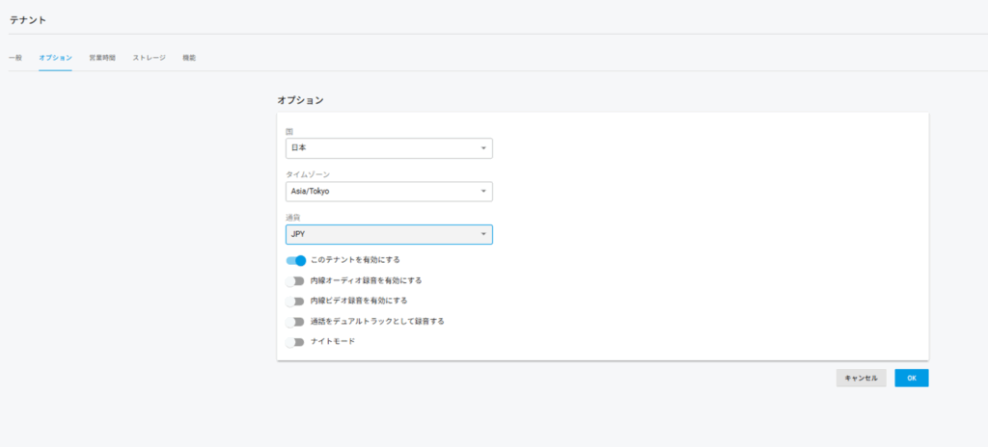
Task: Open the 機能 tab
Action: pyautogui.click(x=189, y=58)
